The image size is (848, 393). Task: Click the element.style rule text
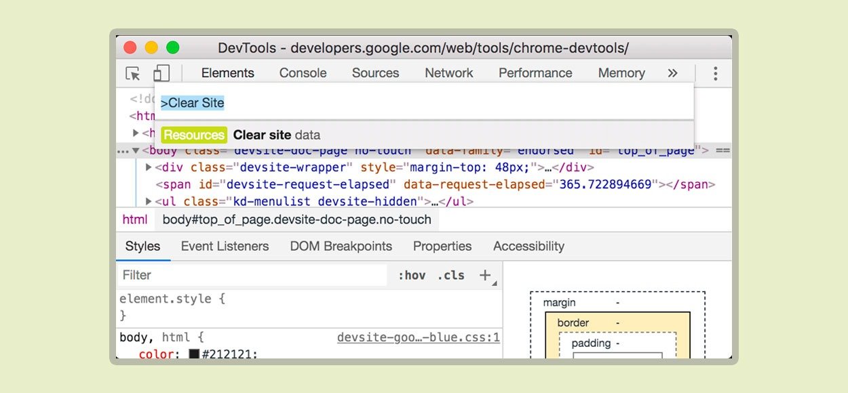pyautogui.click(x=172, y=299)
